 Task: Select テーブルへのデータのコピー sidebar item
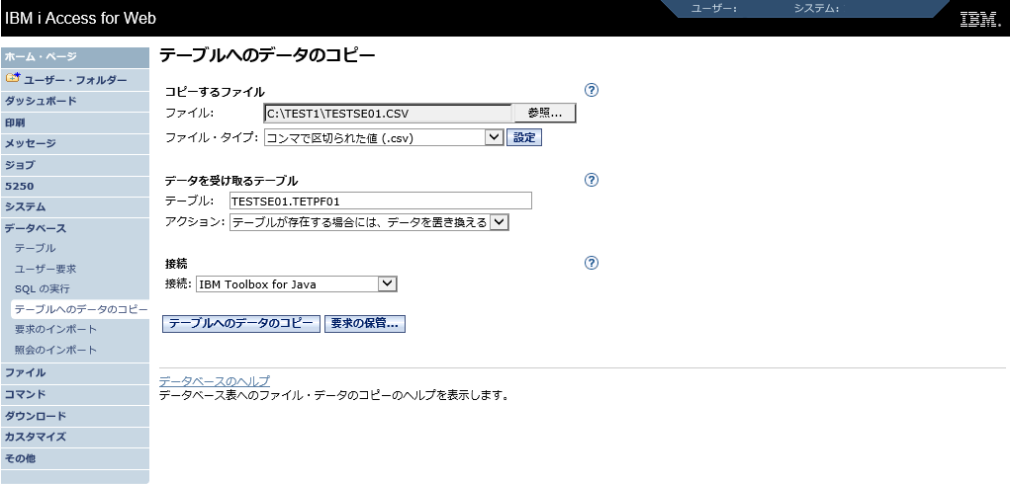80,309
